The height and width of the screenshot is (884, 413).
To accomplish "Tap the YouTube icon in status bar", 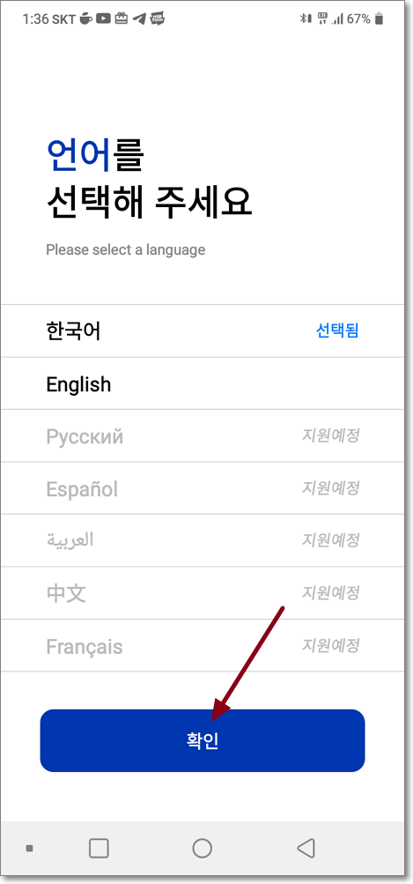I will [102, 19].
